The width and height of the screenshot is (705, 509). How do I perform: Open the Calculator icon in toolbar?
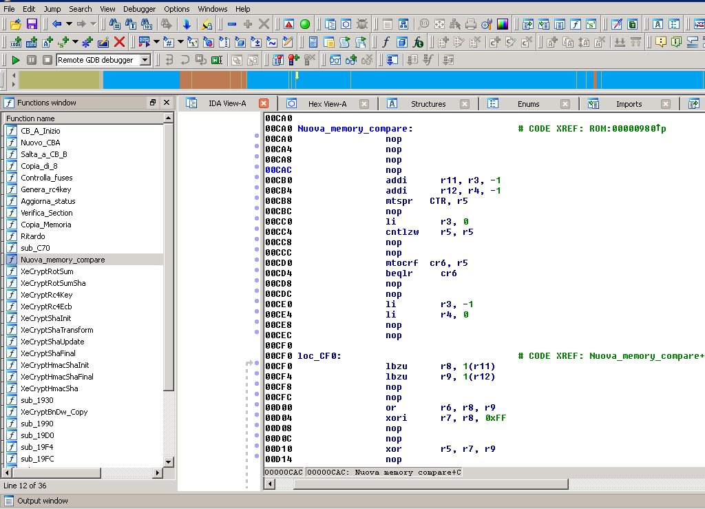[313, 42]
